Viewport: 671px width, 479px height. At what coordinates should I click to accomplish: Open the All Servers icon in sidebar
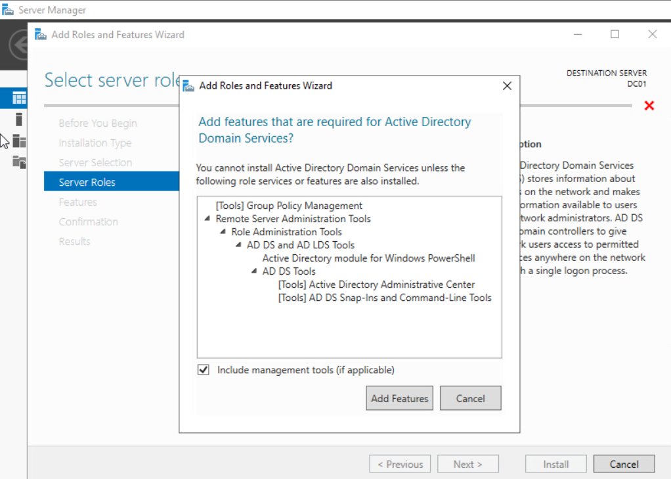click(x=19, y=141)
